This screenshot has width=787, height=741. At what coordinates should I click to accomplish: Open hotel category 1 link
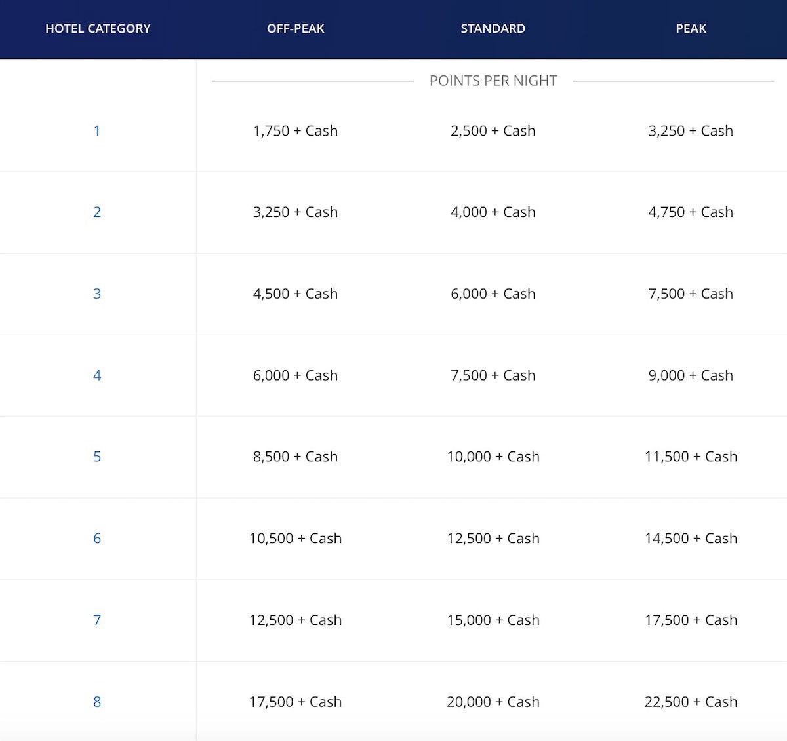click(x=97, y=131)
